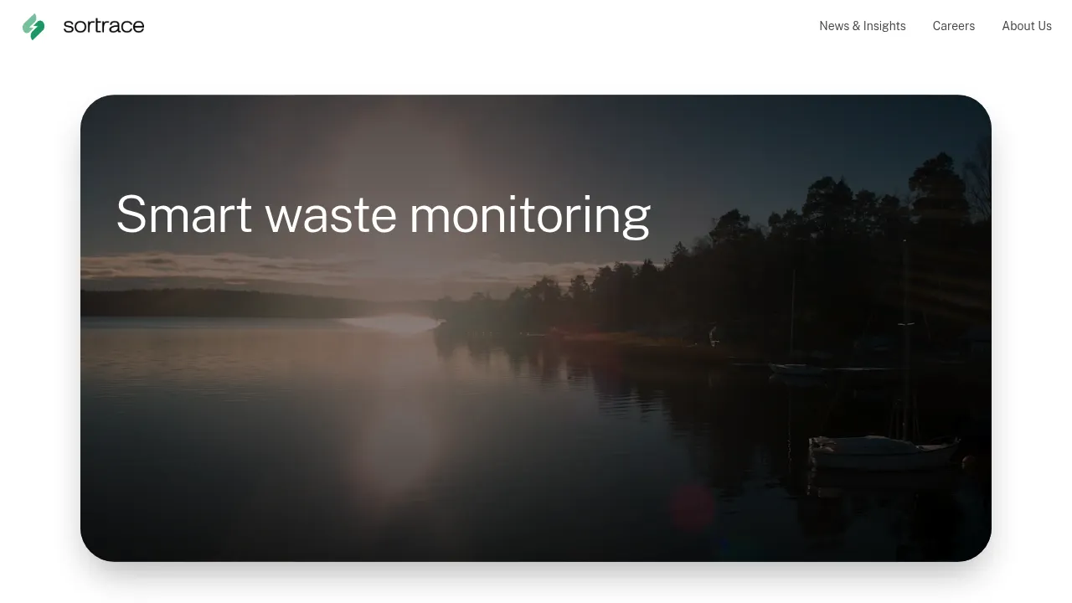Go to the Careers page
Viewport: 1072px width, 603px height.
[954, 26]
